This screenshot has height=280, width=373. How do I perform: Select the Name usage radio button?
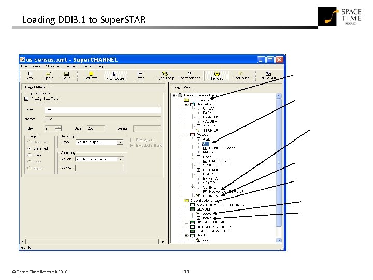coord(30,169)
